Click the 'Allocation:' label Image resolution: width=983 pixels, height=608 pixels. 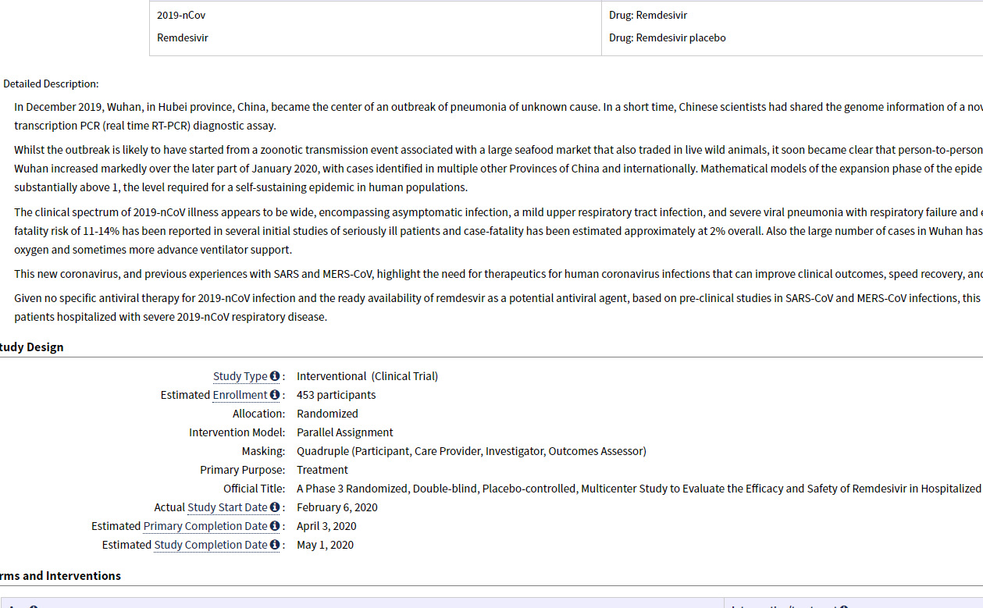tap(258, 414)
